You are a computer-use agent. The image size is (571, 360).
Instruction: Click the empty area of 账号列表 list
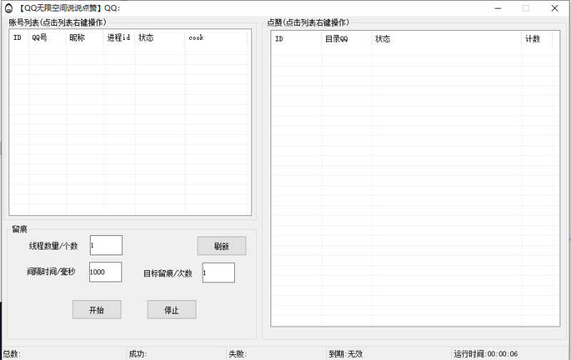click(x=128, y=128)
